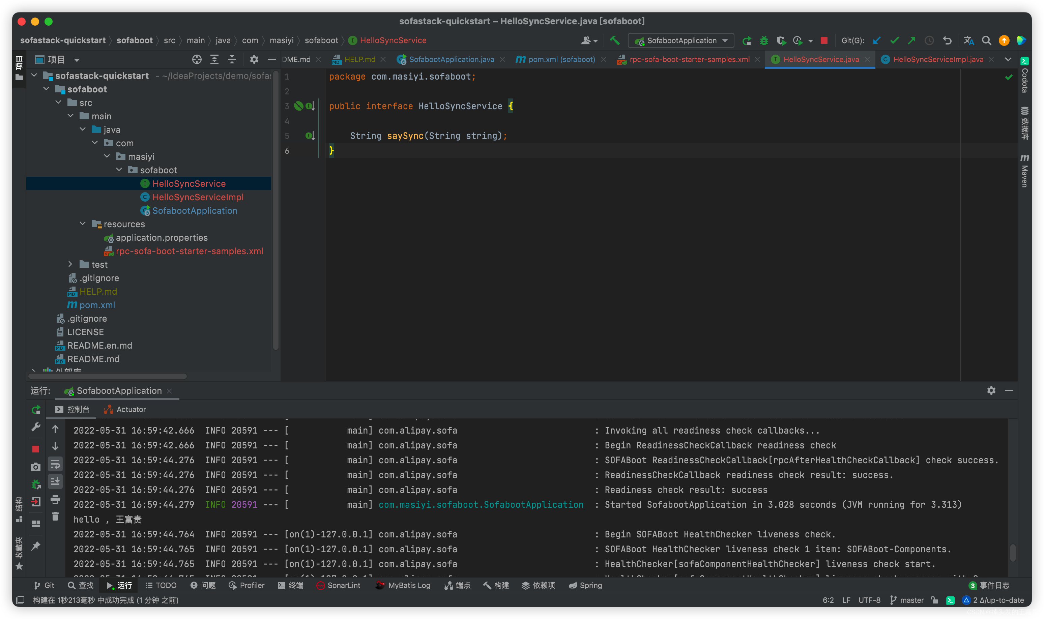Viewport: 1044px width, 619px height.
Task: Open the 事件日志 event log
Action: pos(989,585)
